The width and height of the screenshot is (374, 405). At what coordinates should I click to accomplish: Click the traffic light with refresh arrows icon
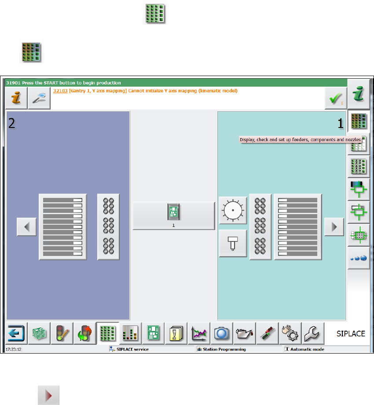85,333
